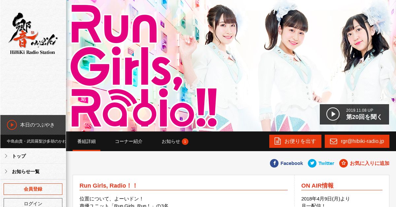396x207 pixels.
Task: Expand the トップ chevron in sidebar
Action: (6, 156)
